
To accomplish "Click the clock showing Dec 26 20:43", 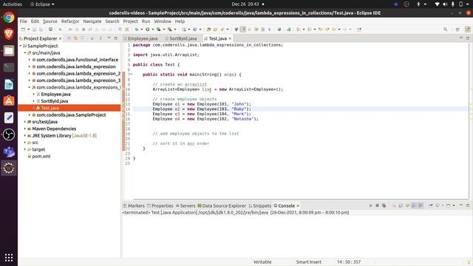I will (245, 4).
